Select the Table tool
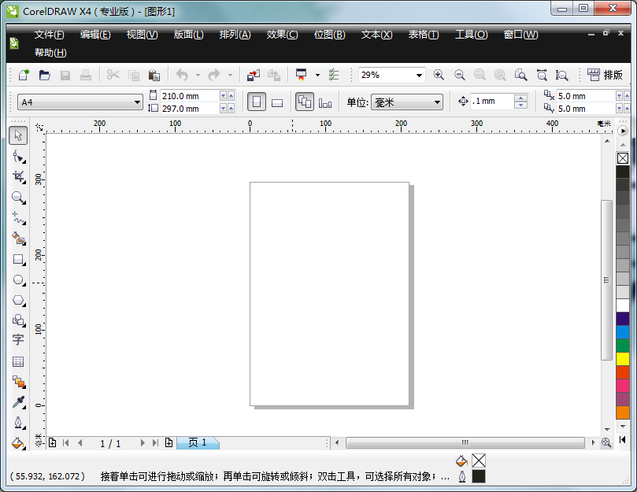 [18, 361]
